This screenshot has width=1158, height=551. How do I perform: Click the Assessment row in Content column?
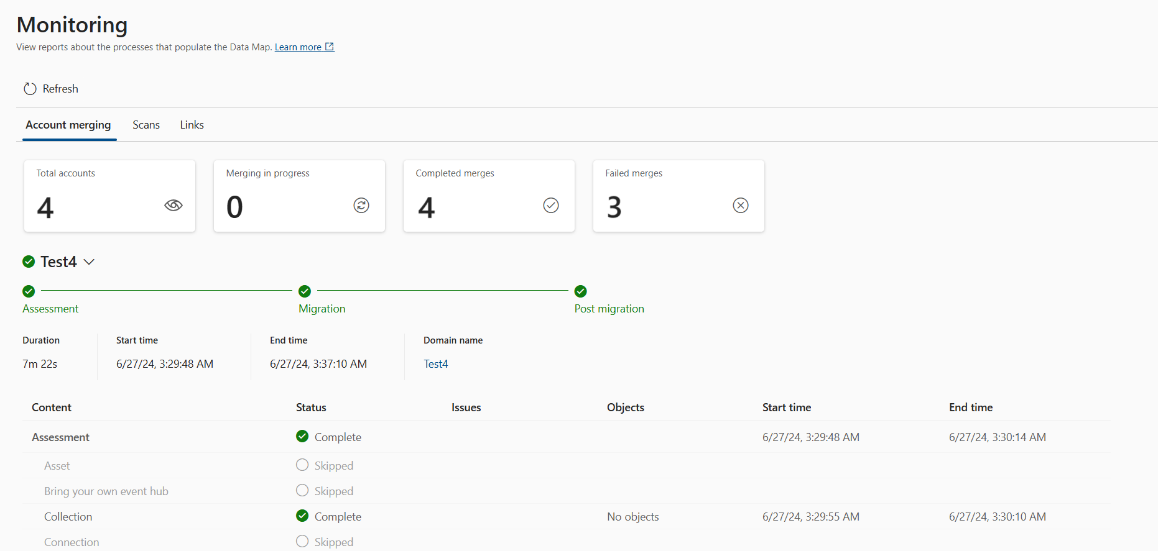[x=61, y=437]
